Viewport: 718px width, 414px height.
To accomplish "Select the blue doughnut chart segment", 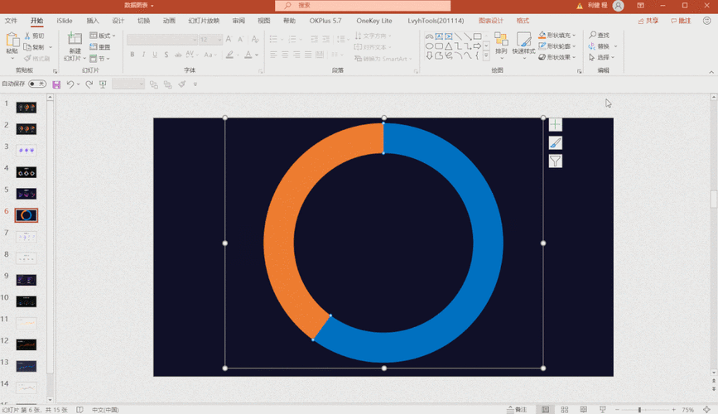I will tap(488, 243).
